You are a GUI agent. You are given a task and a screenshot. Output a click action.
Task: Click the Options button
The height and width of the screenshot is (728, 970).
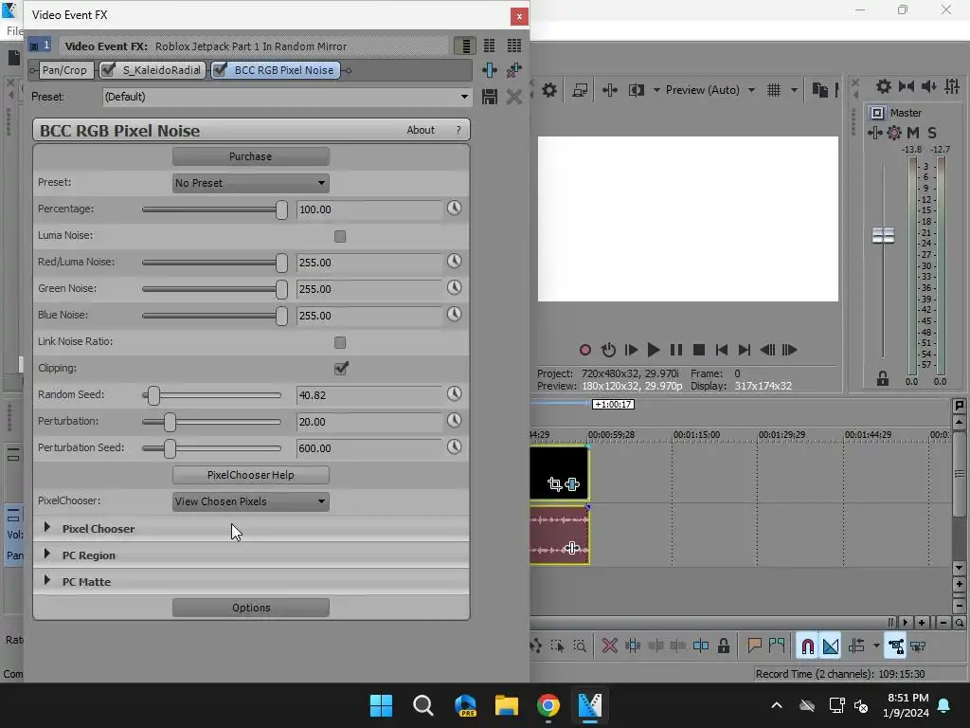click(250, 608)
